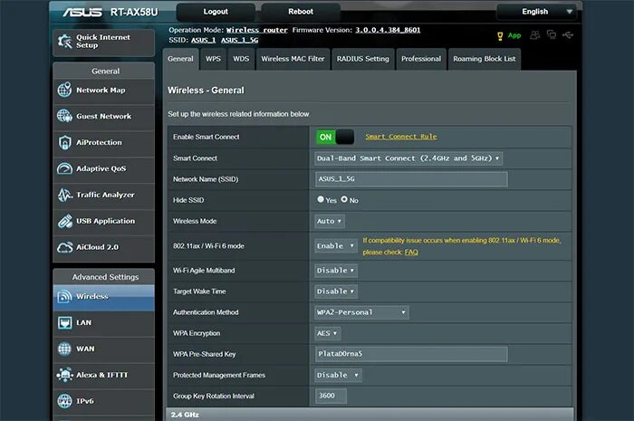This screenshot has height=421, width=634.
Task: Click the network copy status icon
Action: (x=552, y=34)
